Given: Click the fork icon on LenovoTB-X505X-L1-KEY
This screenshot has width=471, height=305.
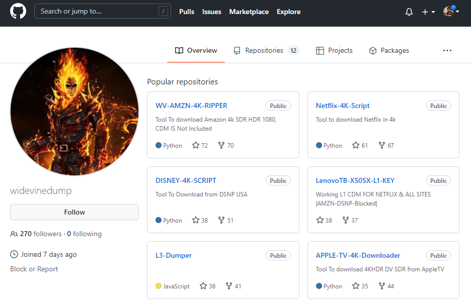Looking at the screenshot, I should [345, 220].
